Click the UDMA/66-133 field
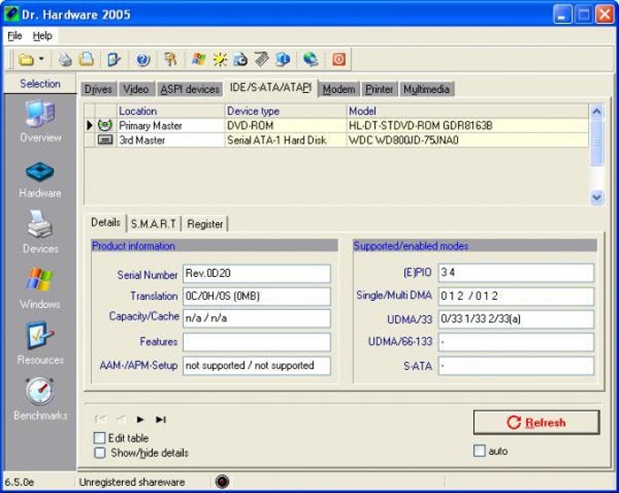619x493 pixels. (516, 342)
